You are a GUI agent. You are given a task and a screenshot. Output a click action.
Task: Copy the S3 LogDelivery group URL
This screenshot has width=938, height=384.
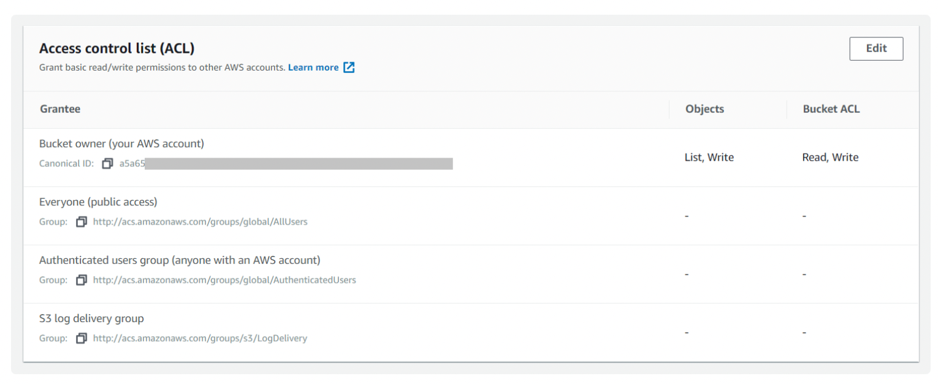[82, 339]
